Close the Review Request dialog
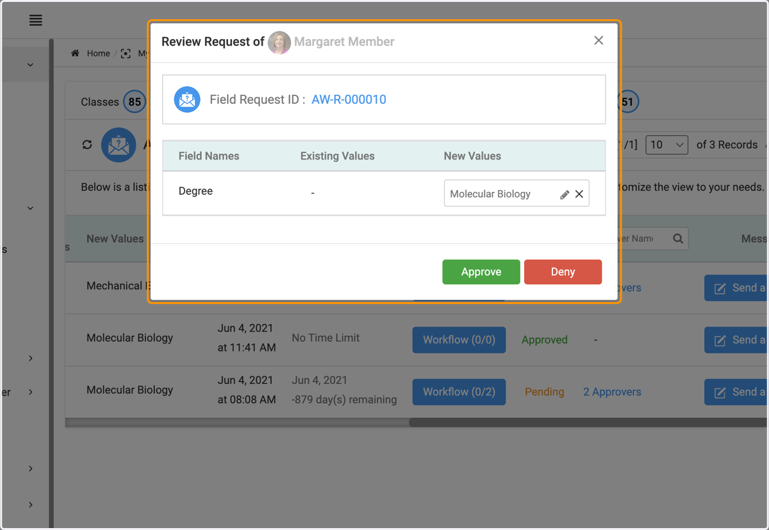This screenshot has height=530, width=769. (x=599, y=40)
